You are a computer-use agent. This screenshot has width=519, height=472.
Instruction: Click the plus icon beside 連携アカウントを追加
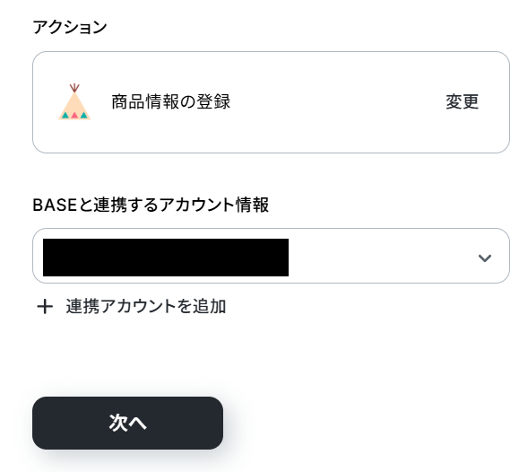click(45, 306)
